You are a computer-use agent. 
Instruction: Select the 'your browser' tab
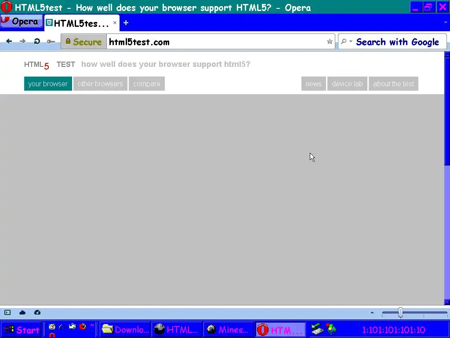tap(48, 84)
